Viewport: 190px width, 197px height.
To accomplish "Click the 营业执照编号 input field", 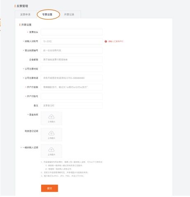I will (72, 50).
